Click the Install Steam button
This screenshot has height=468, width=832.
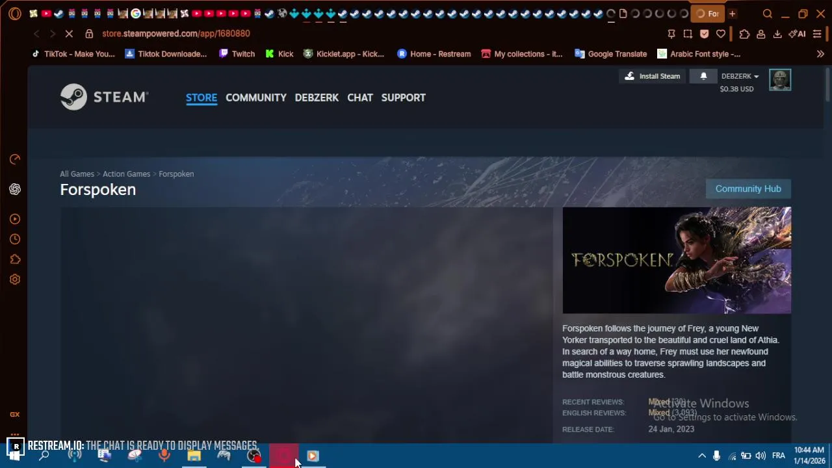click(653, 76)
